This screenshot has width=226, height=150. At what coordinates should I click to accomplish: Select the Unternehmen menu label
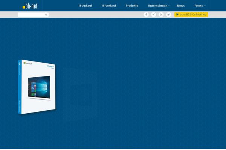pos(157,6)
